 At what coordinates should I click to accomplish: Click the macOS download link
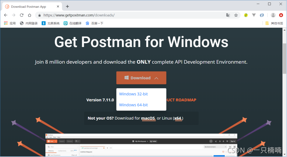point(148,118)
